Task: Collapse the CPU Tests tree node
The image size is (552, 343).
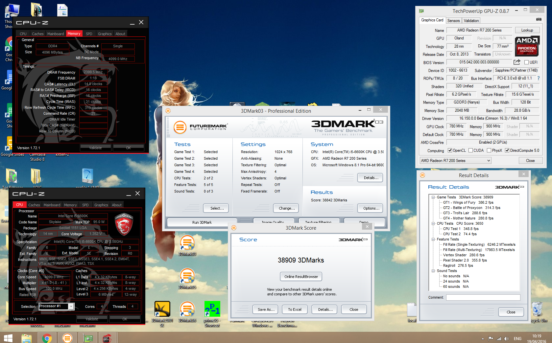Action: (x=433, y=224)
